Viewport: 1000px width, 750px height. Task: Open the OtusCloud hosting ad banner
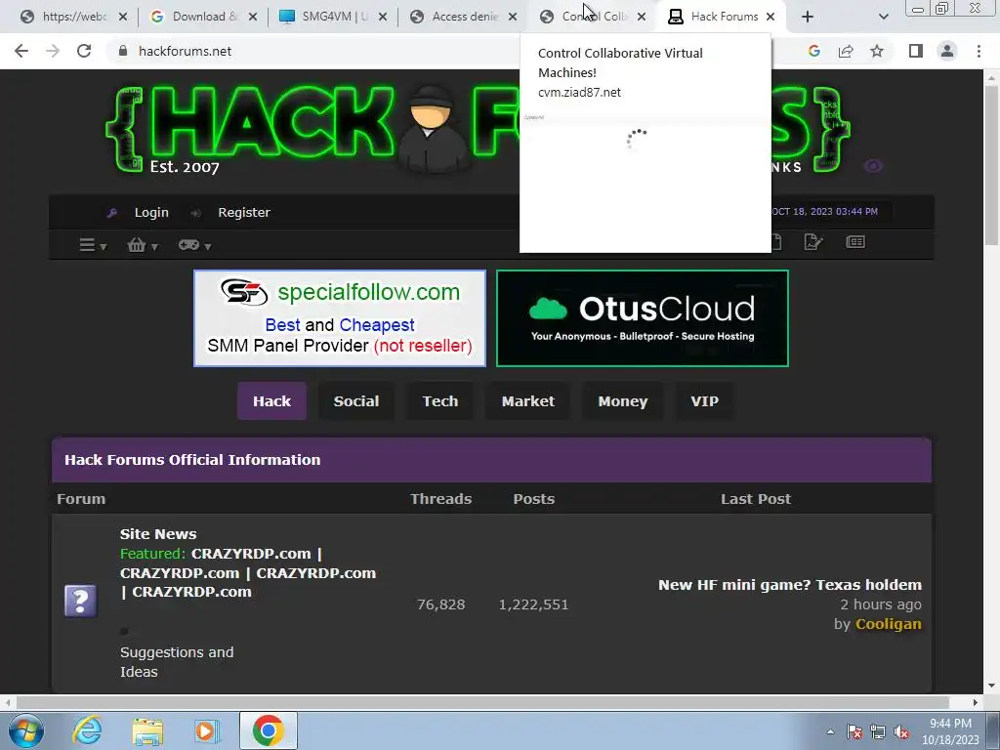pyautogui.click(x=643, y=318)
